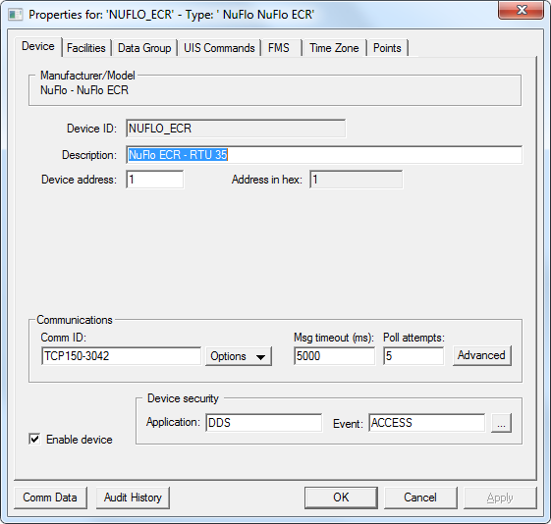View the Audit History
551x524 pixels.
[133, 498]
